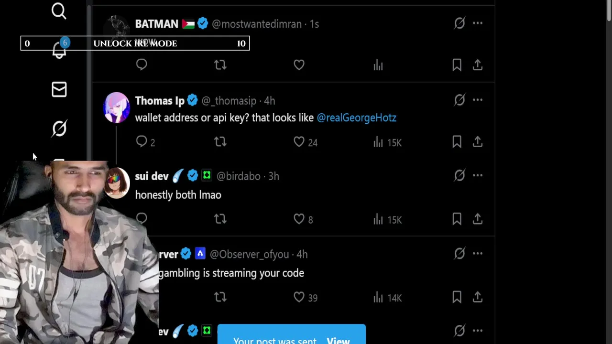Open more options on BATMAN's post
Image resolution: width=612 pixels, height=344 pixels.
click(x=477, y=23)
